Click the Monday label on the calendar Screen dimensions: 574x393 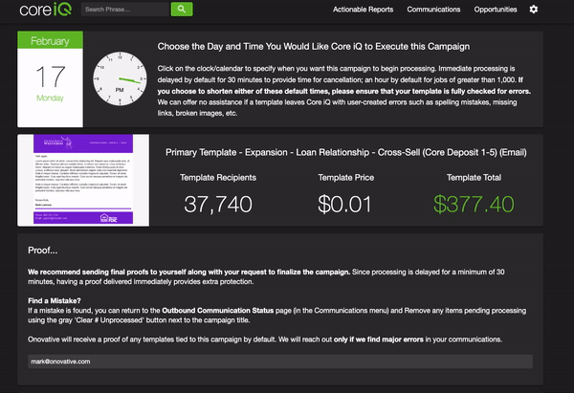(x=50, y=98)
